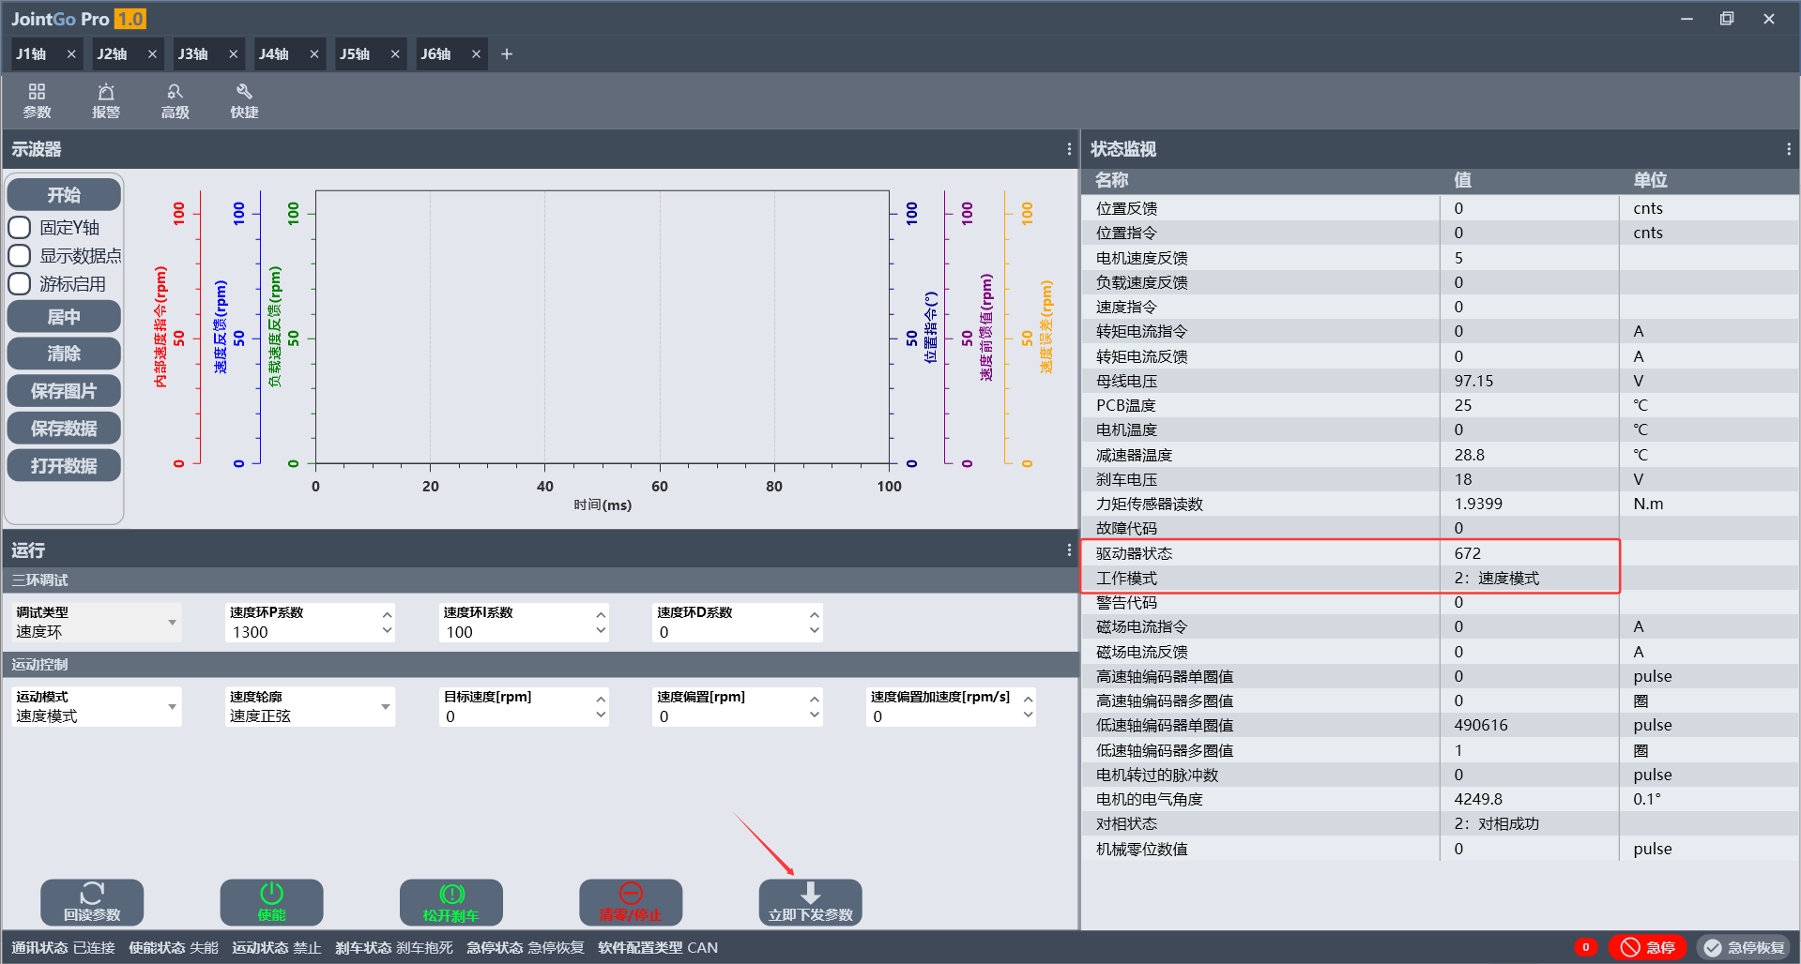1801x964 pixels.
Task: Close the J5轴 tab
Action: coord(395,54)
